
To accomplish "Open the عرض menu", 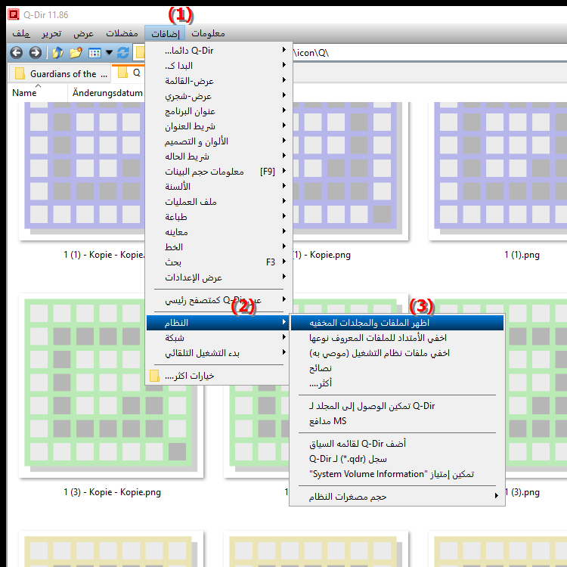I will click(x=83, y=33).
